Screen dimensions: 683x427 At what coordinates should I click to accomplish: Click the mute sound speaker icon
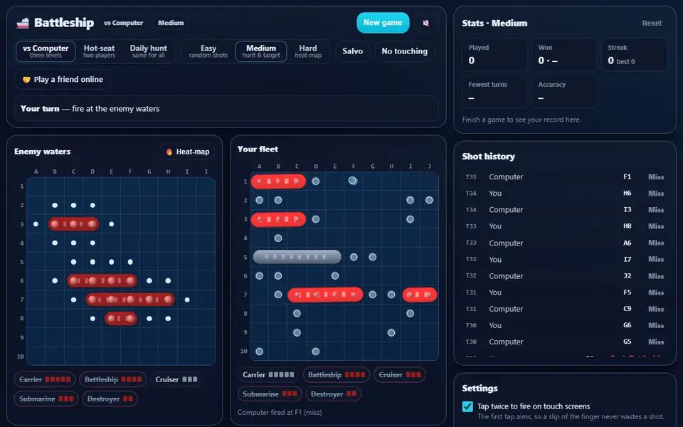(425, 23)
